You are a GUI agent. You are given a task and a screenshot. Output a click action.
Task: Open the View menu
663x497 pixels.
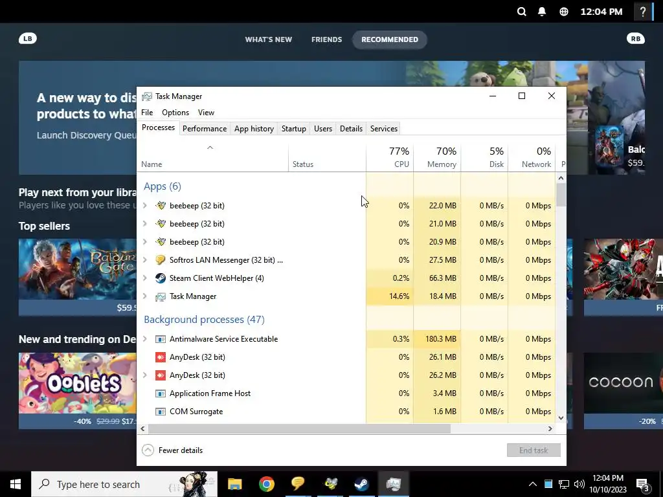click(x=206, y=113)
